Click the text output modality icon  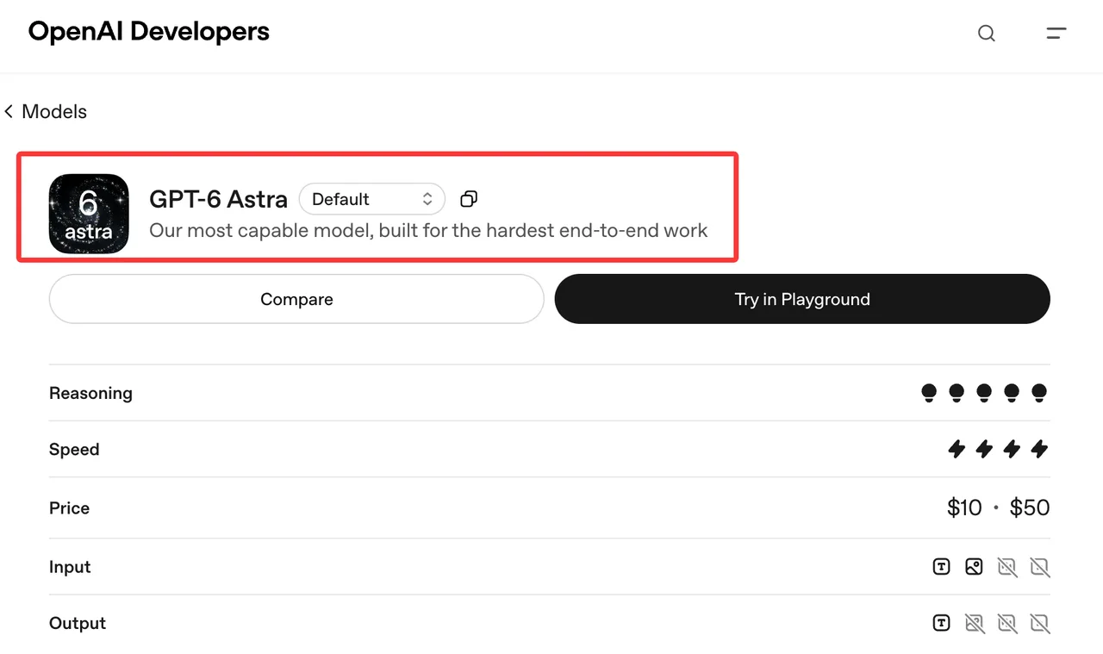click(942, 623)
